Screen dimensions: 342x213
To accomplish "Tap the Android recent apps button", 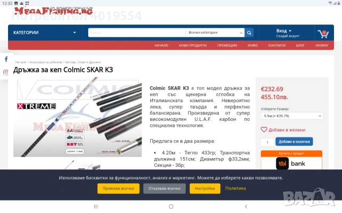I will (96, 207).
